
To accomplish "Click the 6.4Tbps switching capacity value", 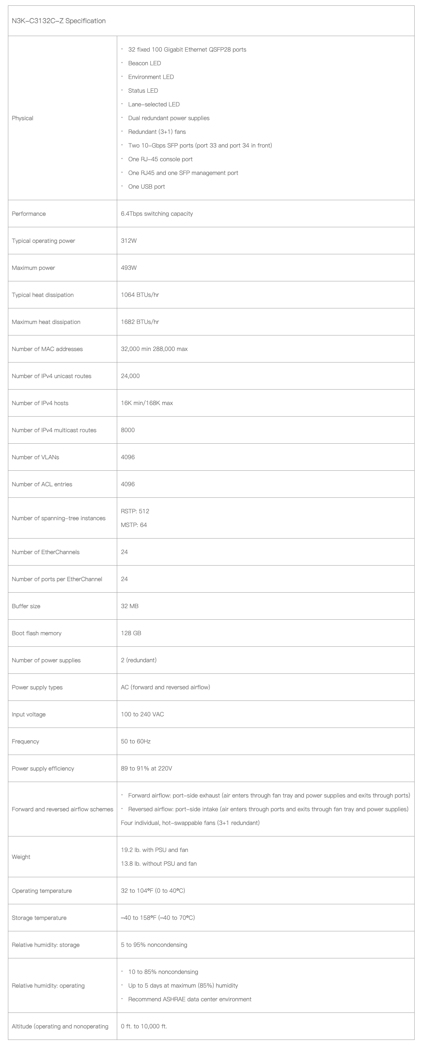I will coord(157,214).
